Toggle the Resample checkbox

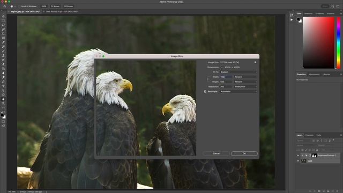(205, 92)
